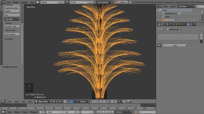204x114 pixels.
Task: Apply Flat shading
Action: click(x=16, y=27)
